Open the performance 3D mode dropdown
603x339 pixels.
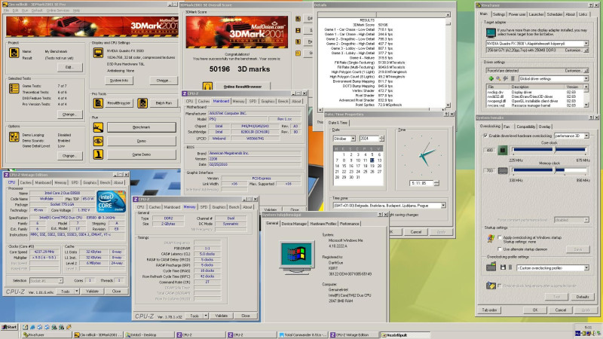pos(586,136)
